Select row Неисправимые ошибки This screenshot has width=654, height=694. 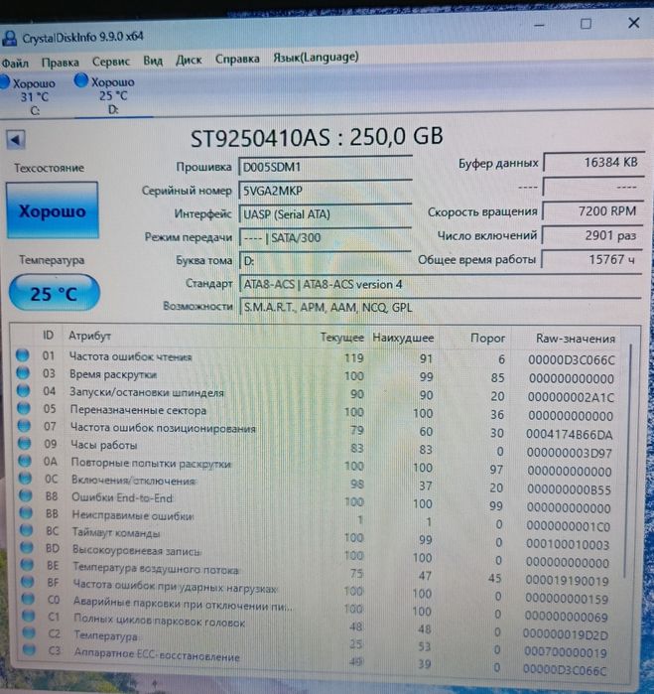[315, 518]
